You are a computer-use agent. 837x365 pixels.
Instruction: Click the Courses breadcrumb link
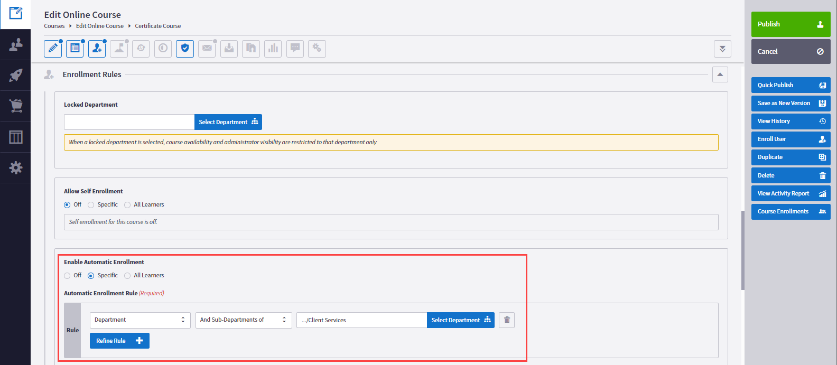pyautogui.click(x=54, y=26)
